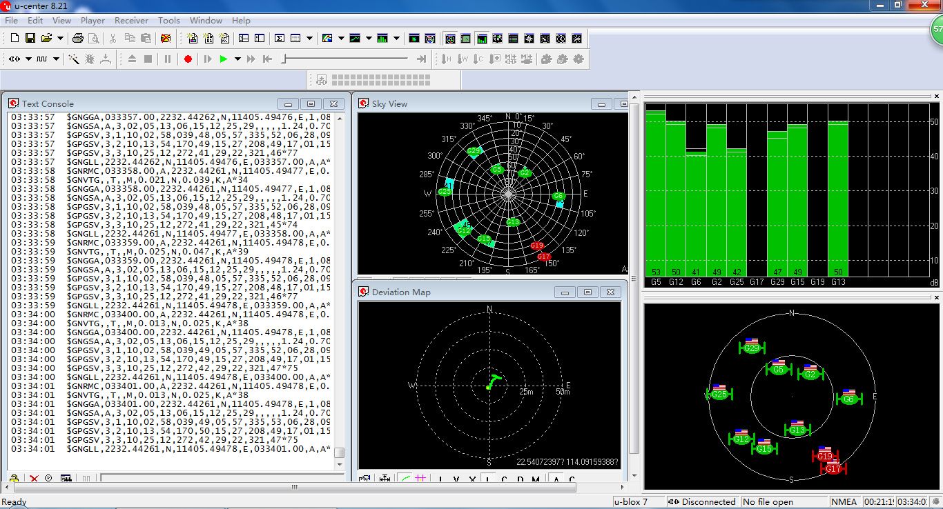Click the receiver connection plug icon

14,59
